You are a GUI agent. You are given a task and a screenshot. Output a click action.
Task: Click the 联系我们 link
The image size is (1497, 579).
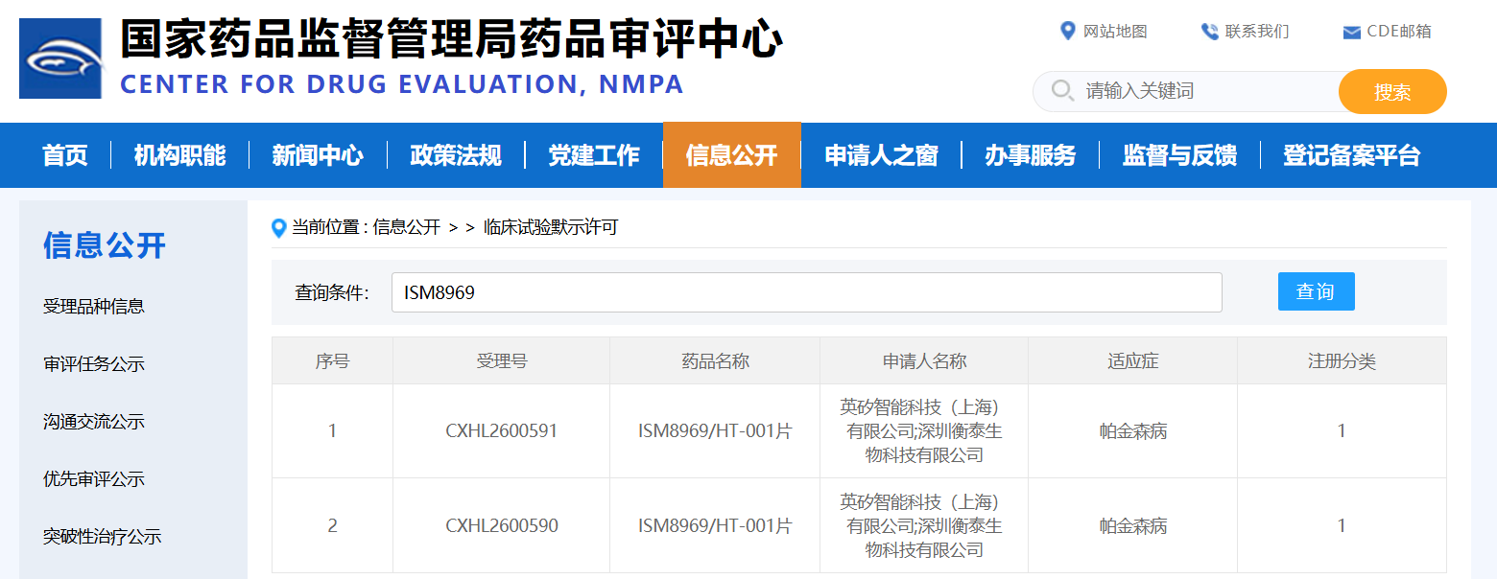tap(1257, 32)
